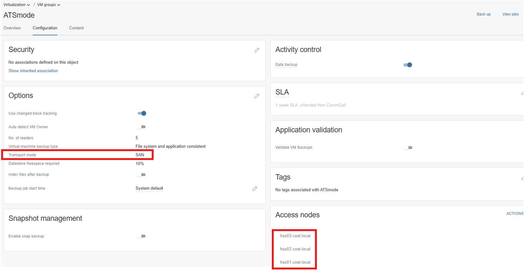Image resolution: width=526 pixels, height=276 pixels.
Task: Open SLA editor via pencil icon
Action: coord(523,93)
